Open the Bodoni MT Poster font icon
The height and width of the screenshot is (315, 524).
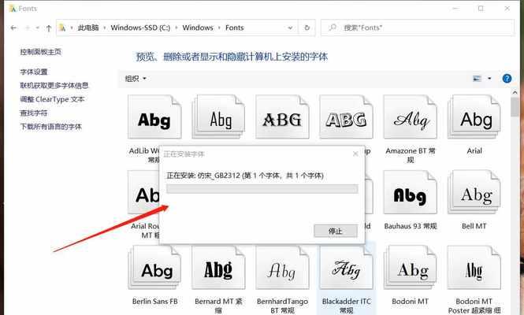[x=474, y=268]
